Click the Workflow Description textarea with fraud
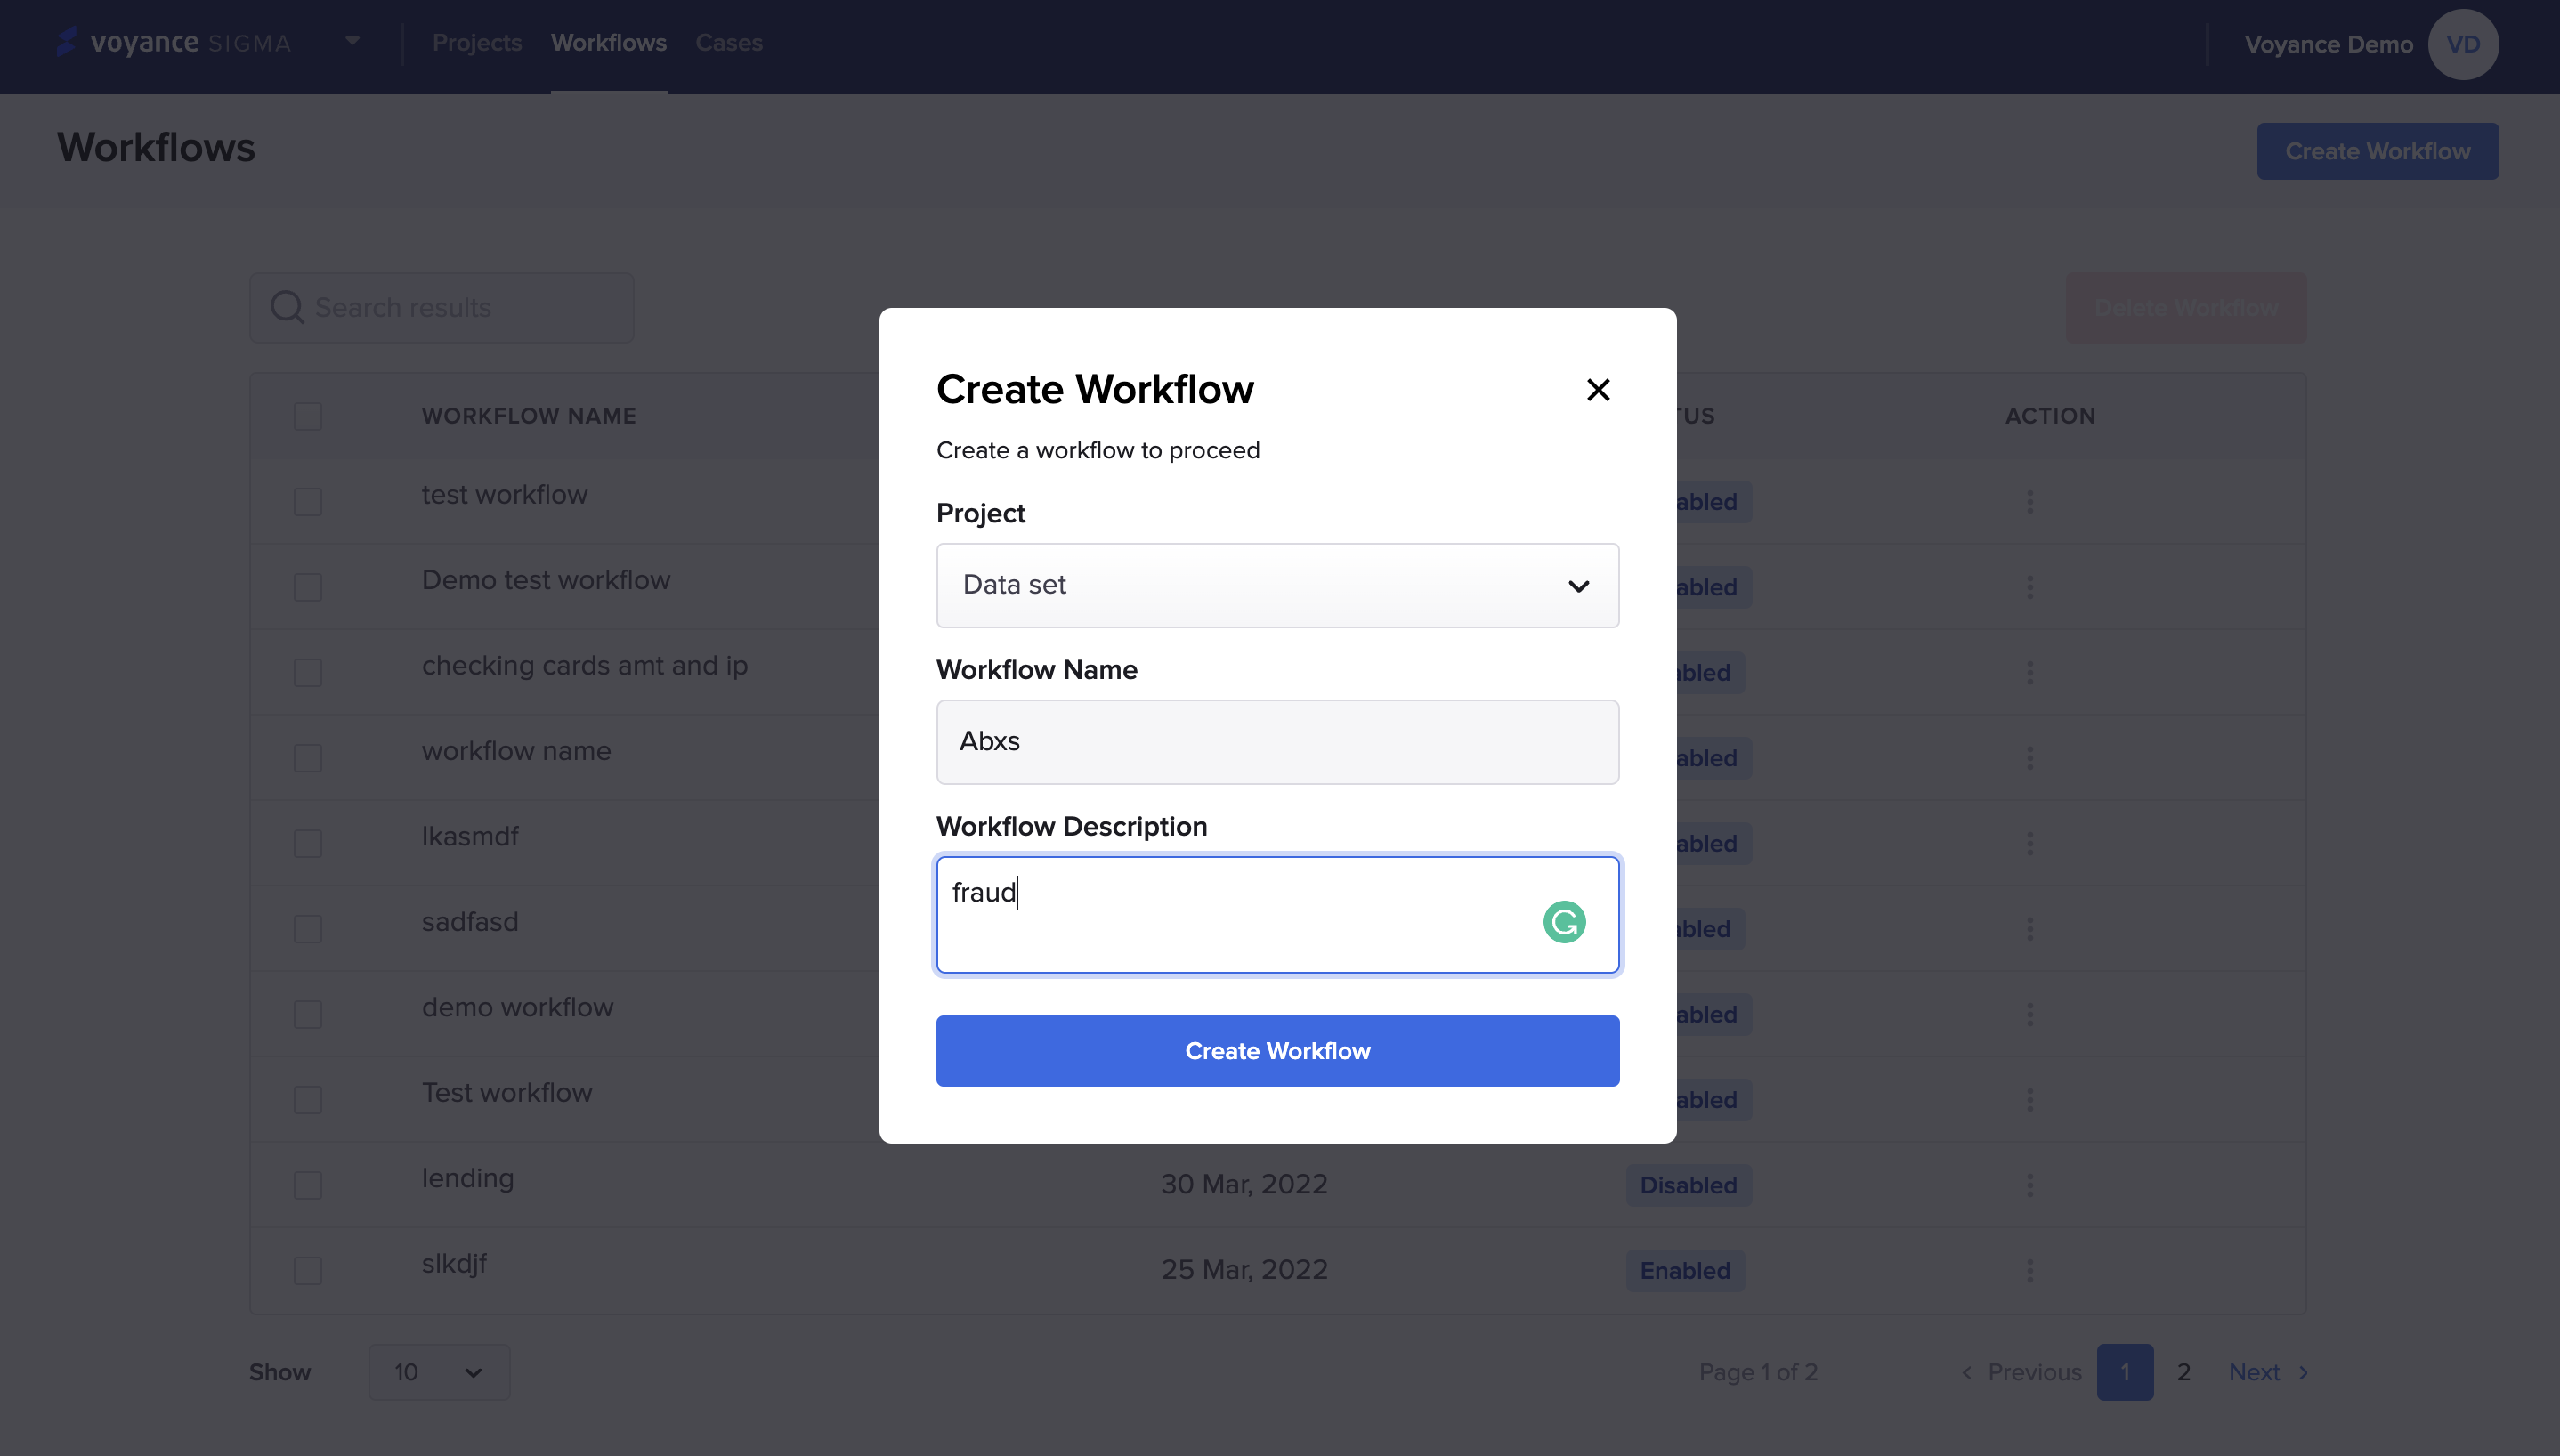 click(x=1277, y=915)
